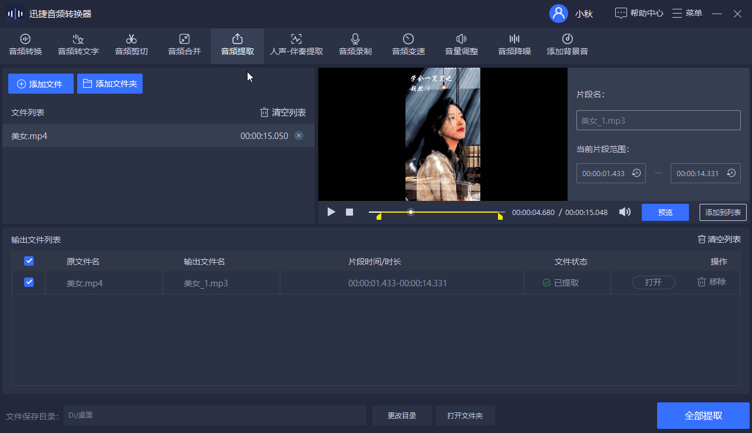
Task: Click the playback position handle on timeline
Action: (x=411, y=212)
